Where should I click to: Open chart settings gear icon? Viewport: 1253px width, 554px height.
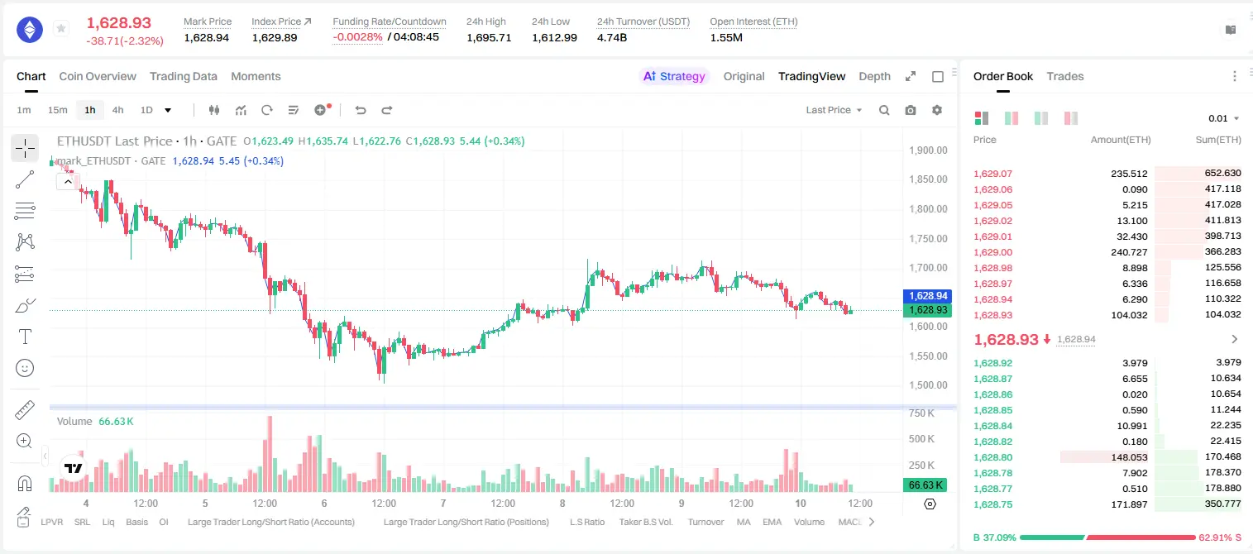tap(937, 110)
